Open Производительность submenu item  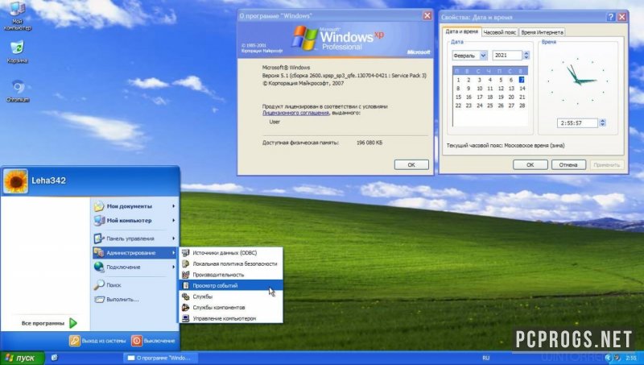(231, 275)
